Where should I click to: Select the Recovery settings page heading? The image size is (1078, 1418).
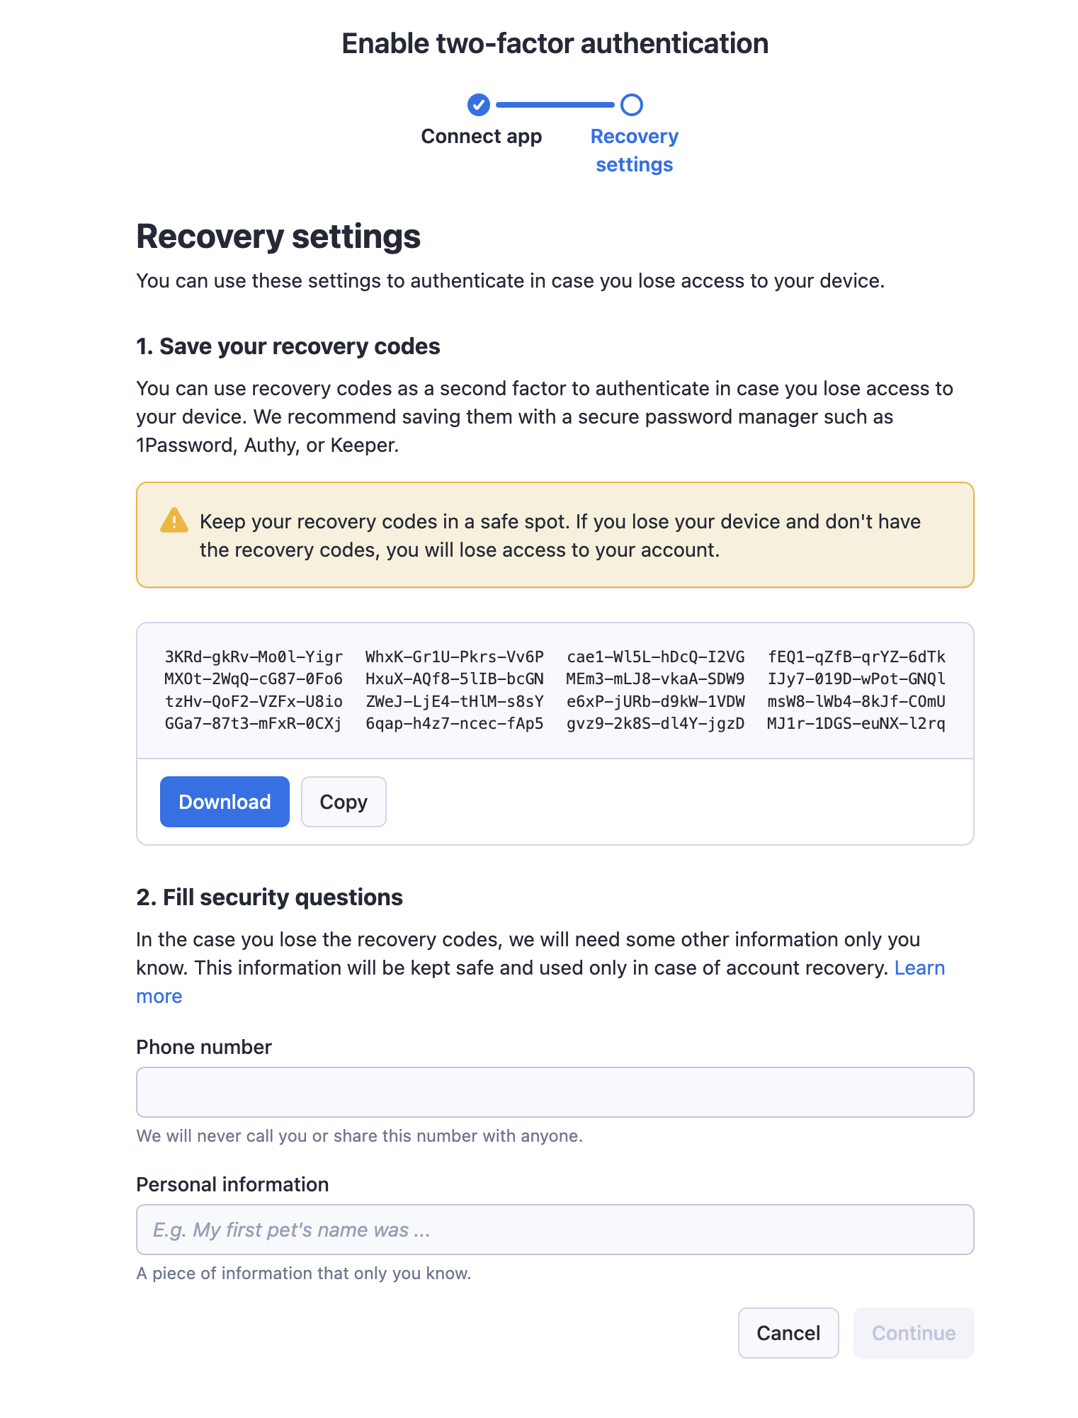click(x=278, y=237)
